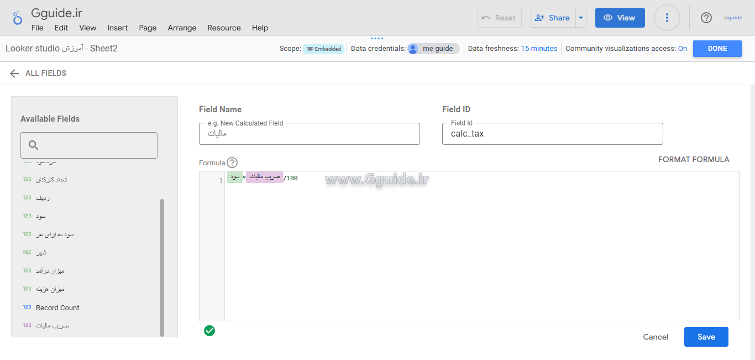The width and height of the screenshot is (755, 360).
Task: Open the three-dot more options menu
Action: (x=667, y=18)
